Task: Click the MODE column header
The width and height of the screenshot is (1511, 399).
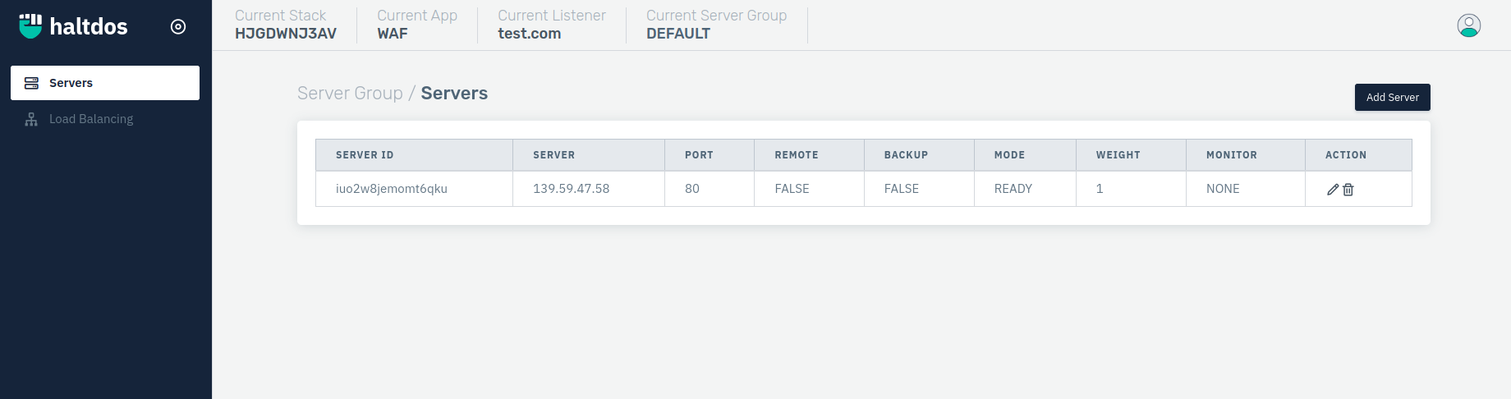Action: coord(1009,155)
